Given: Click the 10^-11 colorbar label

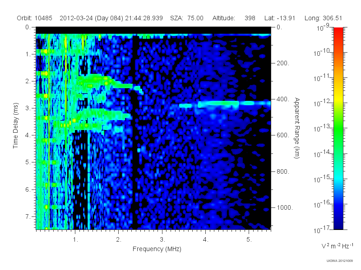Looking at the screenshot, I should pos(322,78).
